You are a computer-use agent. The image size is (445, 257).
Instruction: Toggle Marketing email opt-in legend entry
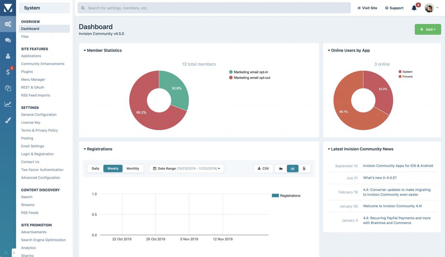250,72
